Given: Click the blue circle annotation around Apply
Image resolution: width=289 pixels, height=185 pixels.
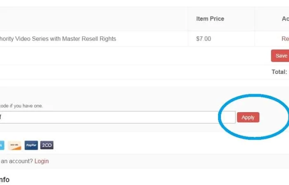Looking at the screenshot, I should coord(254,117).
